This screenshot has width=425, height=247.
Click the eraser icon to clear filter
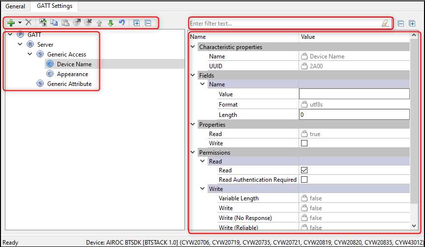pyautogui.click(x=385, y=23)
